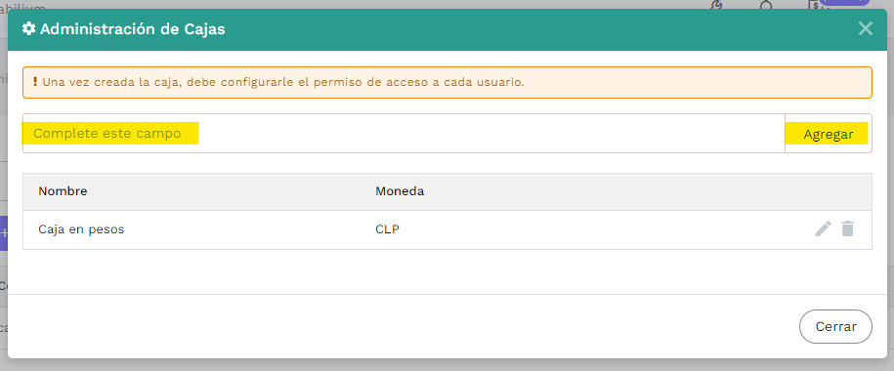
Task: Click the Moneda column header
Action: click(x=399, y=191)
